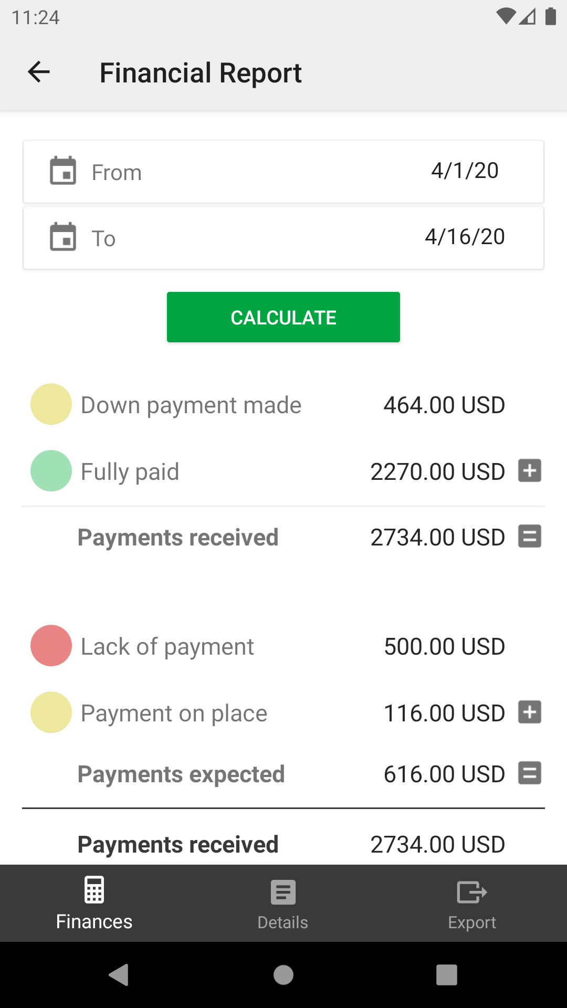Collapse Payments received minus icon
The image size is (567, 1008).
pos(530,537)
